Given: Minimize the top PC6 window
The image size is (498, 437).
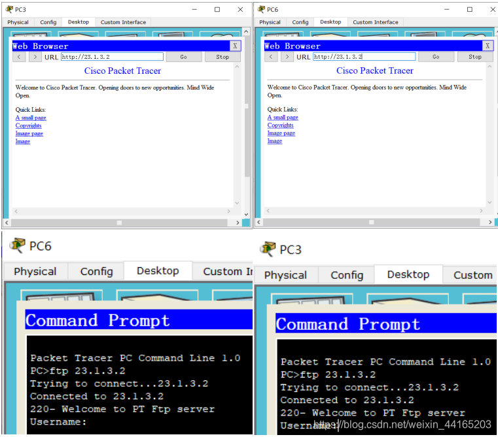Looking at the screenshot, I should (447, 10).
